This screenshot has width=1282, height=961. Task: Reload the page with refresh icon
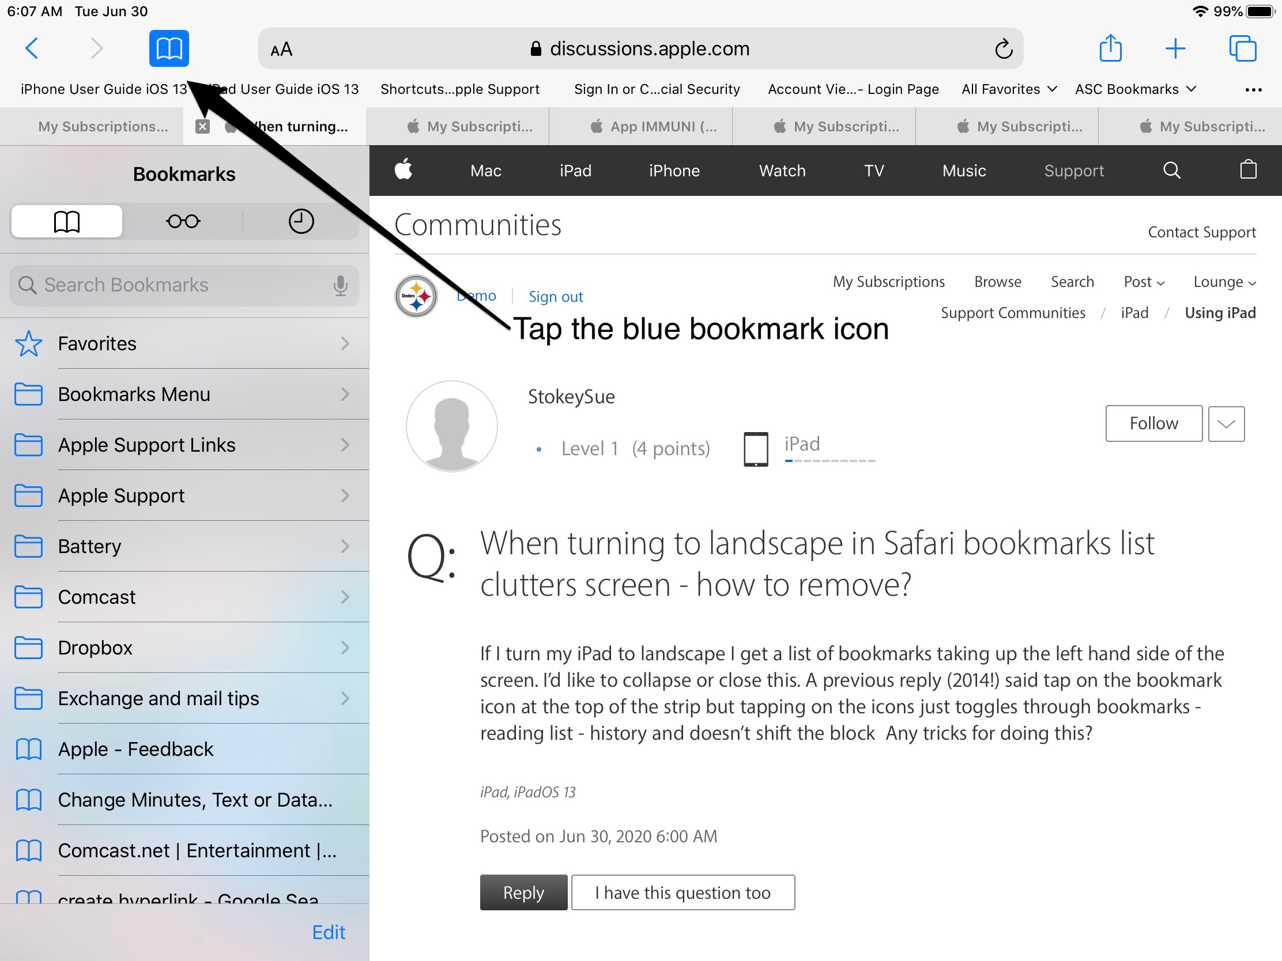click(x=1003, y=49)
